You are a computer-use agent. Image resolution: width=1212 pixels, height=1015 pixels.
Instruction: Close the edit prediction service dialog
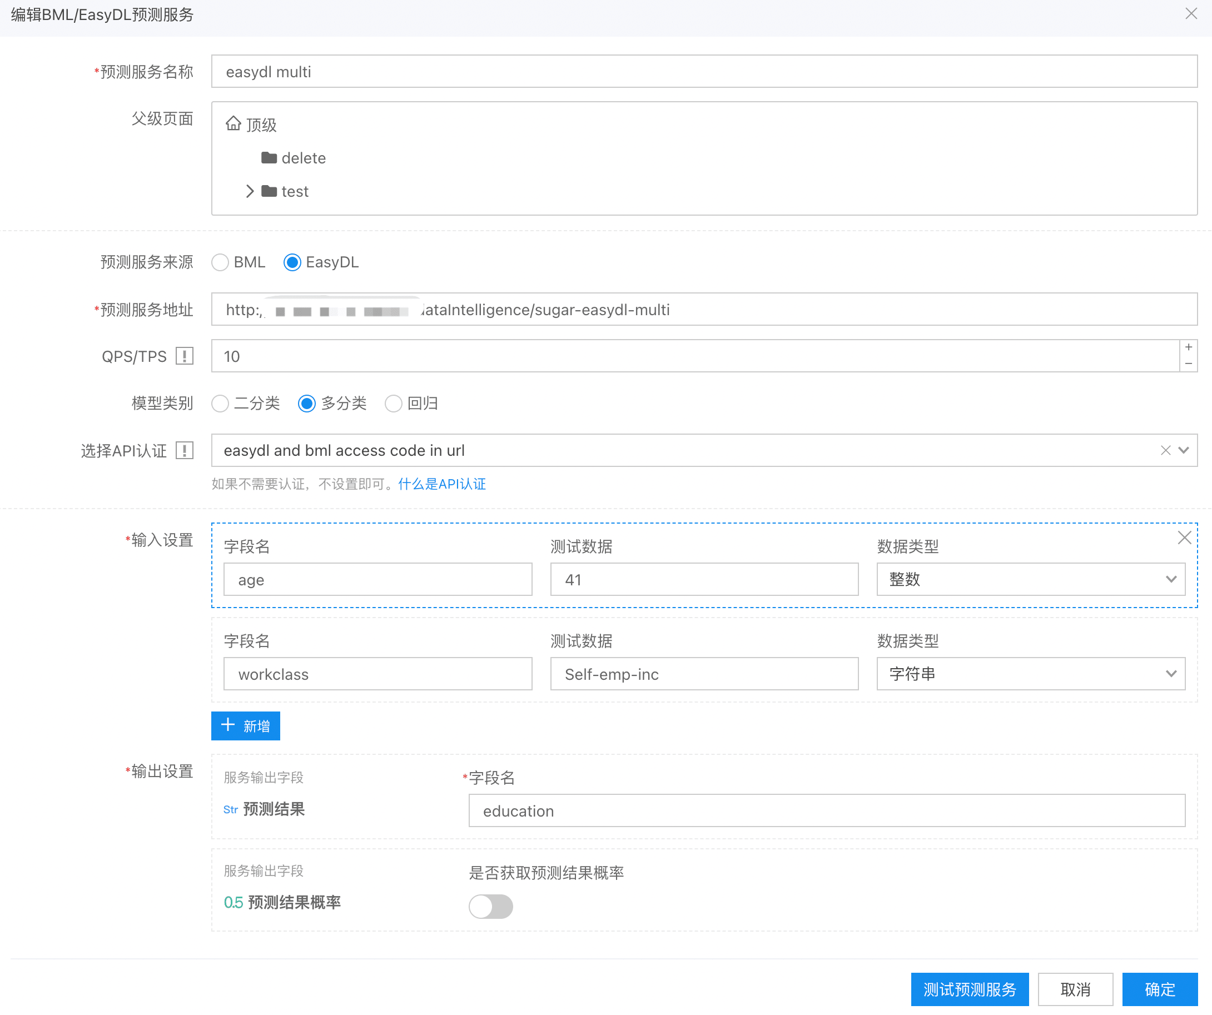(1191, 13)
